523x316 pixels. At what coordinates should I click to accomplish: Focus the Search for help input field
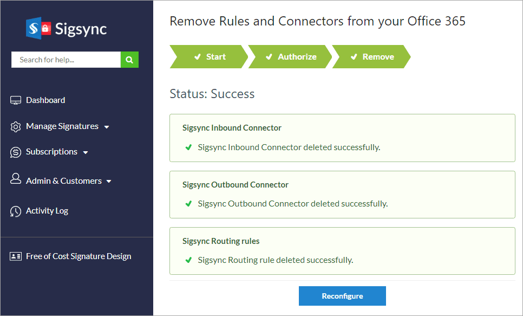66,60
